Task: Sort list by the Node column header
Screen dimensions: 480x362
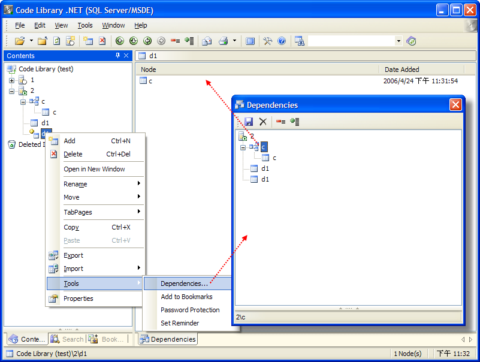Action: tap(257, 70)
